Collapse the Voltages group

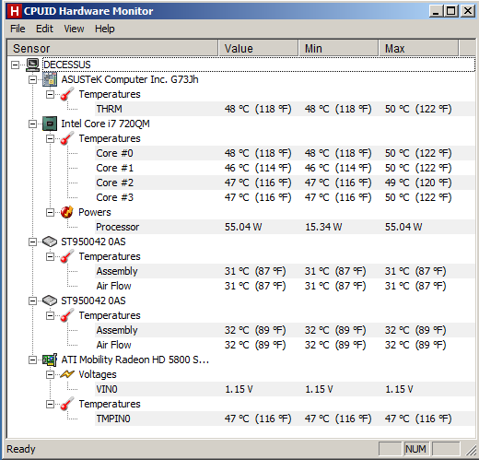pyautogui.click(x=50, y=374)
